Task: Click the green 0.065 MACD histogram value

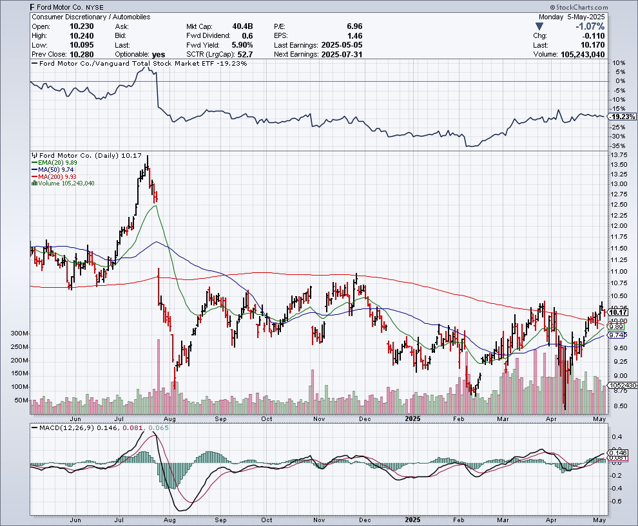Action: coord(159,428)
